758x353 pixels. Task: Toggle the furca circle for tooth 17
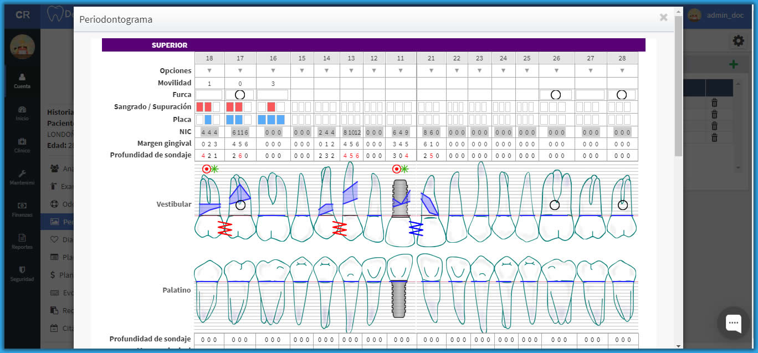coord(239,95)
